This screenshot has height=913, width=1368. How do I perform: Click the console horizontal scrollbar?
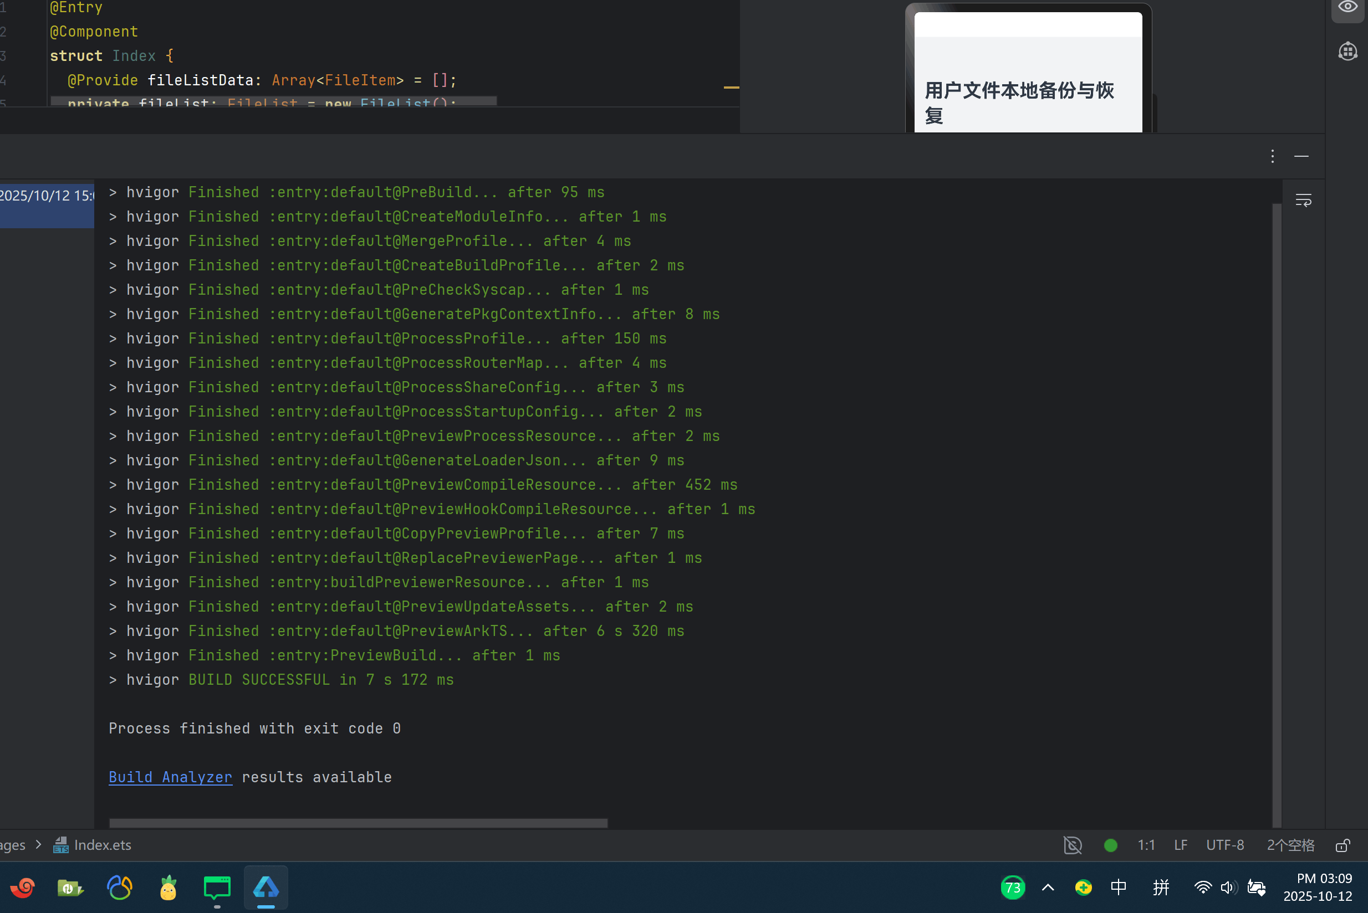[x=358, y=823]
